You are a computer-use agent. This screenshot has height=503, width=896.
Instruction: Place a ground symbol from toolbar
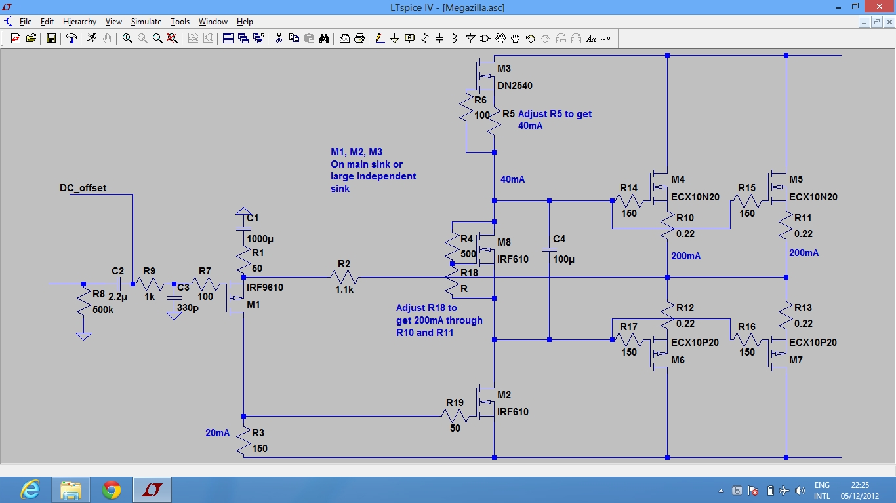(x=395, y=39)
